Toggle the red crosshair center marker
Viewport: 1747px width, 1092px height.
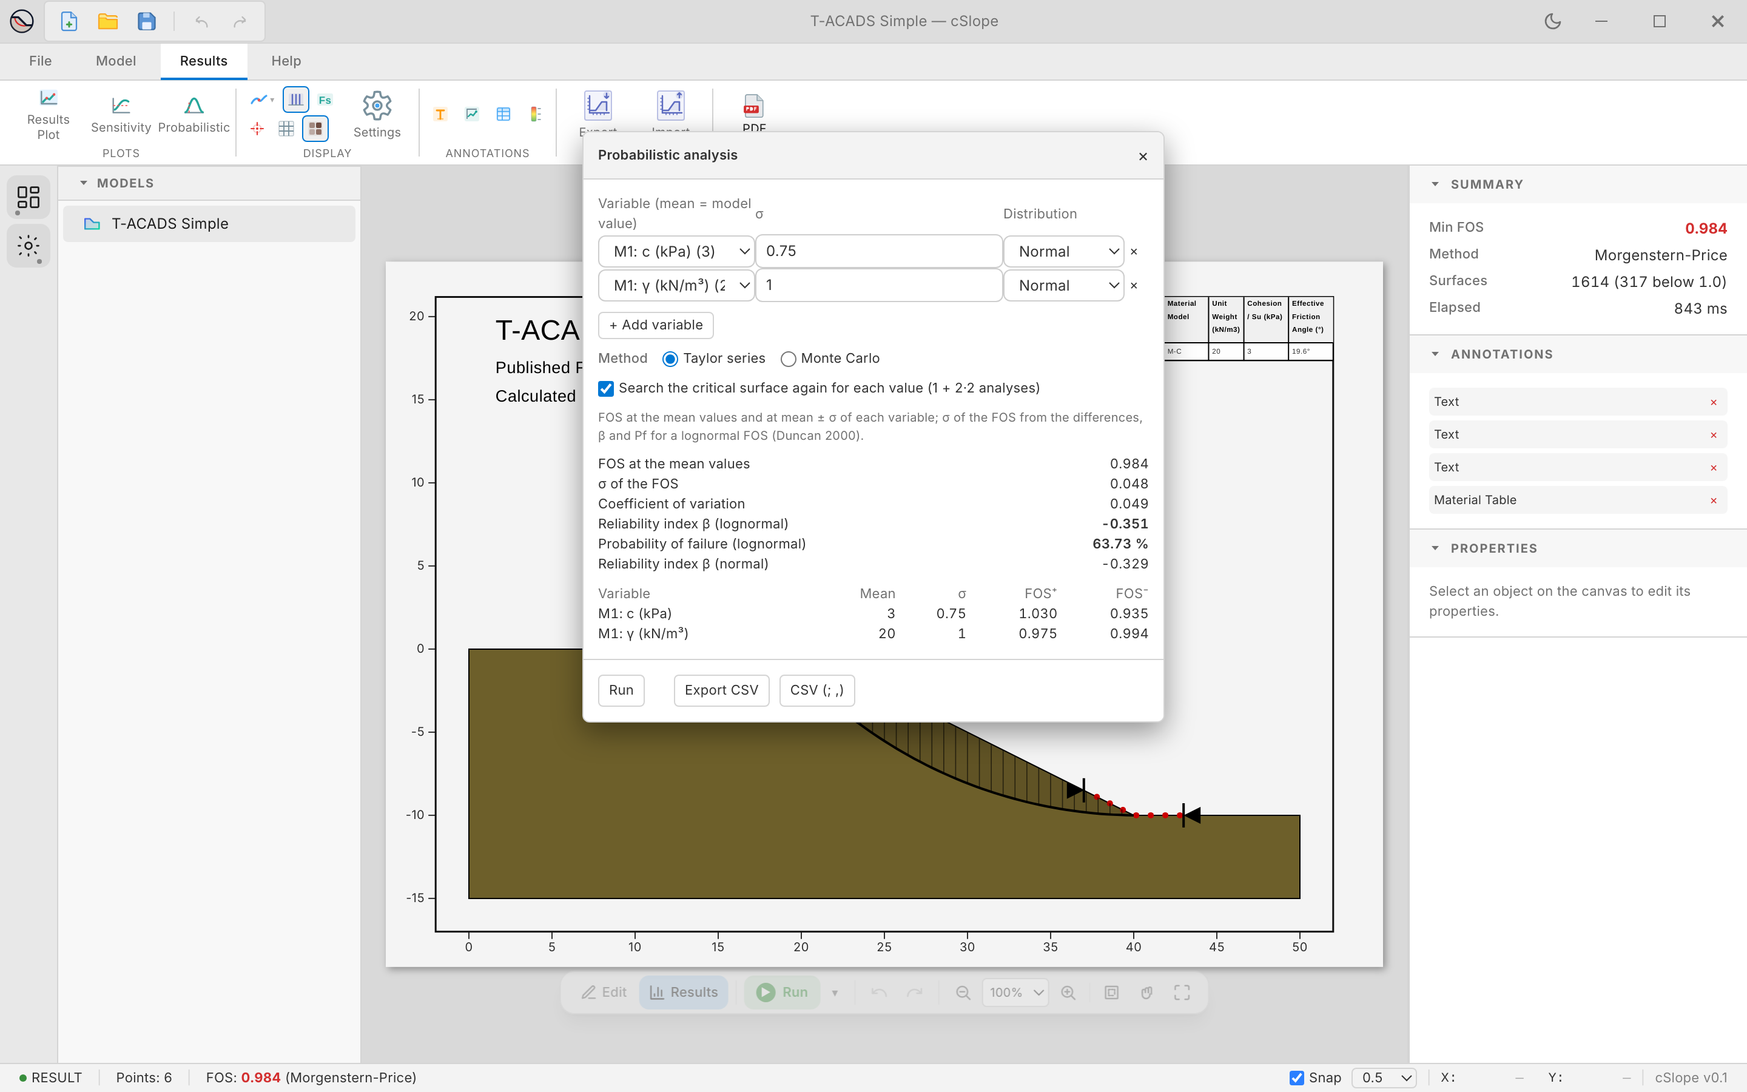point(257,129)
